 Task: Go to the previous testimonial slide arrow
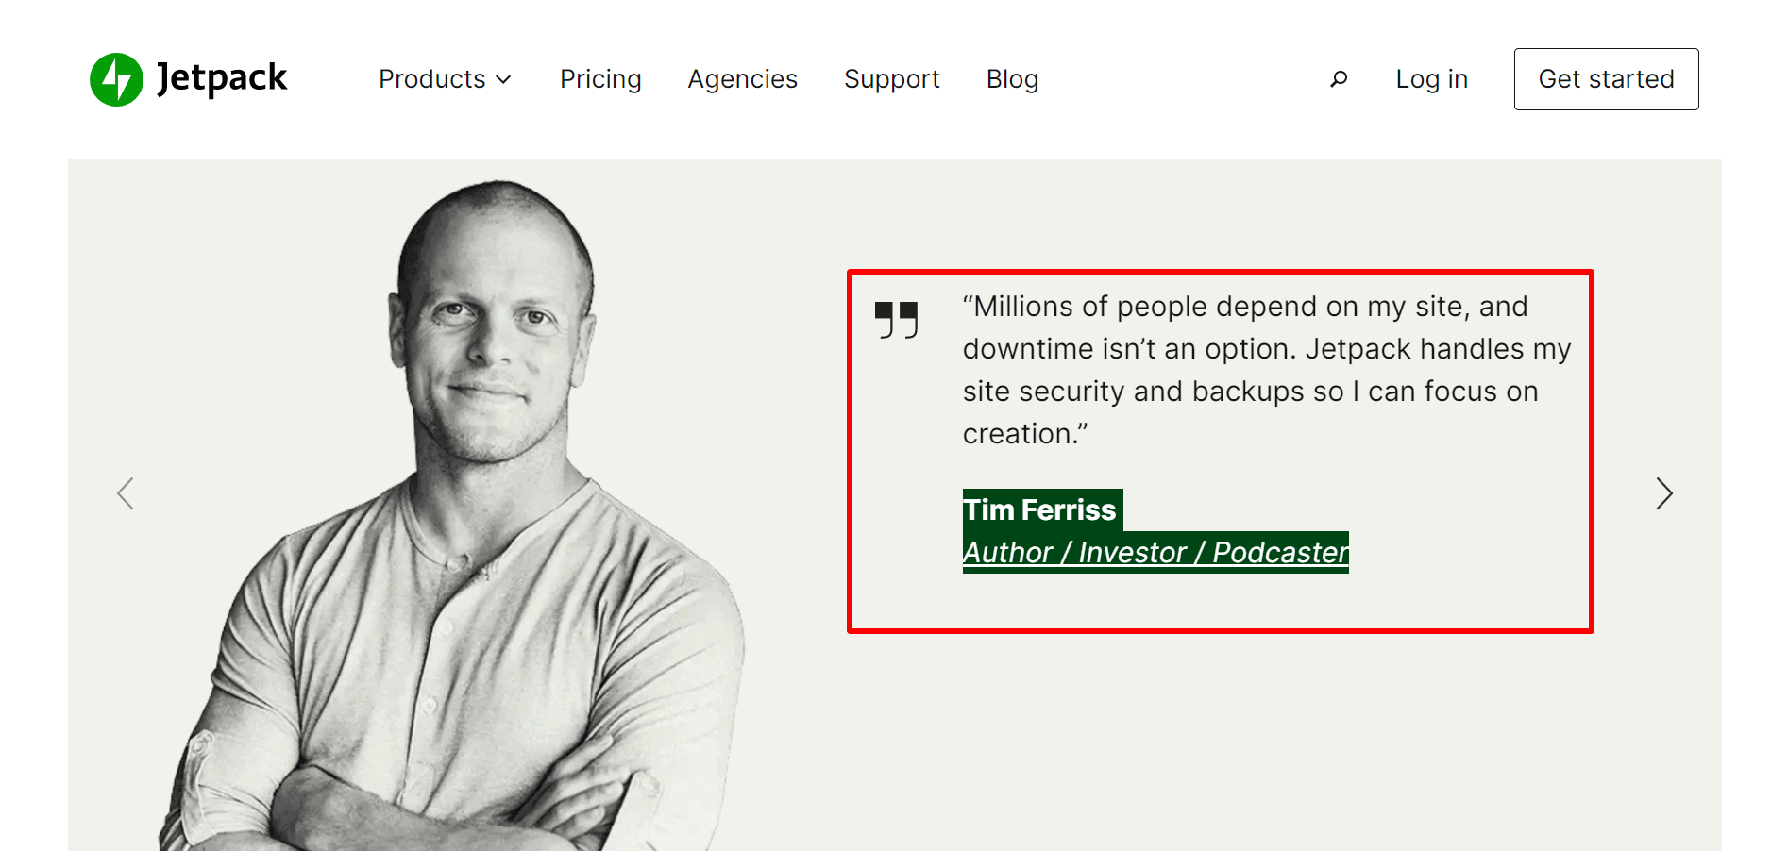(x=126, y=493)
